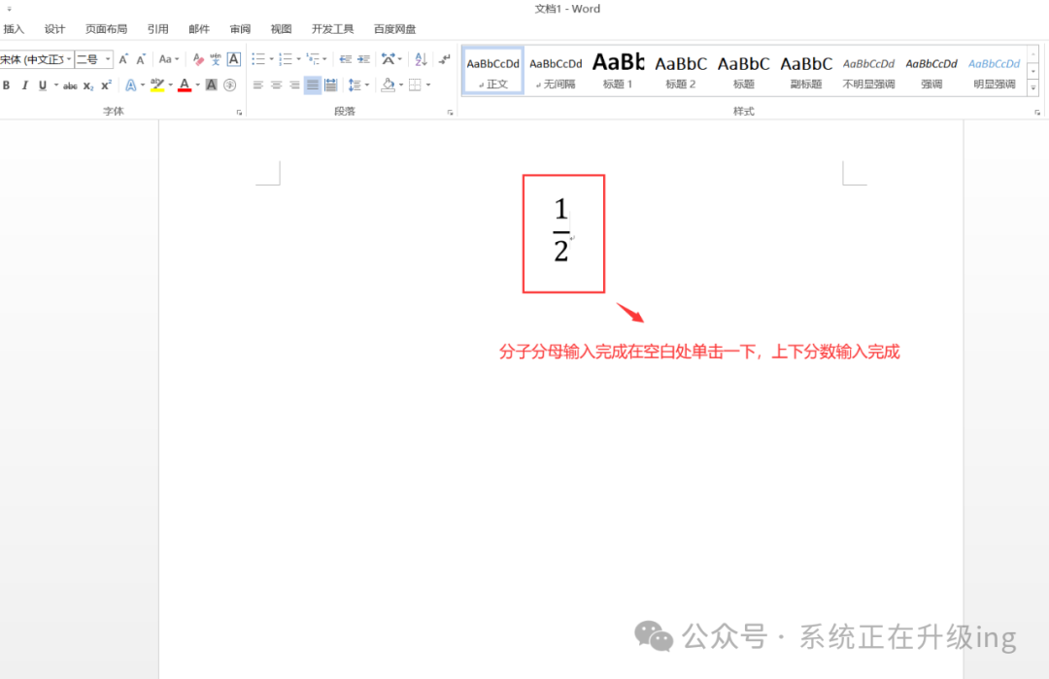1049x679 pixels.
Task: Open the 开发工具 tab
Action: [332, 29]
